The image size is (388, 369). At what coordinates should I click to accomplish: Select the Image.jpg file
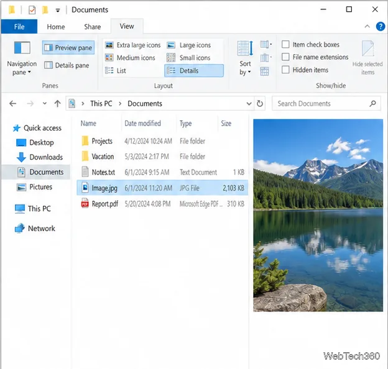pyautogui.click(x=162, y=188)
